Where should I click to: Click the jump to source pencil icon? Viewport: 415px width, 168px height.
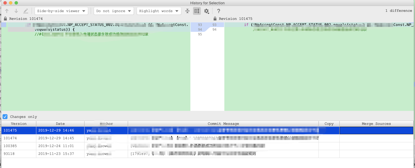[x=26, y=11]
